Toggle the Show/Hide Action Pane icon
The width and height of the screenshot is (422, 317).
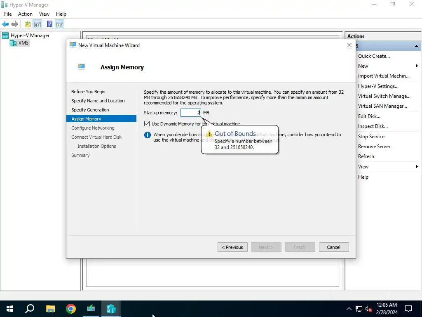[60, 24]
